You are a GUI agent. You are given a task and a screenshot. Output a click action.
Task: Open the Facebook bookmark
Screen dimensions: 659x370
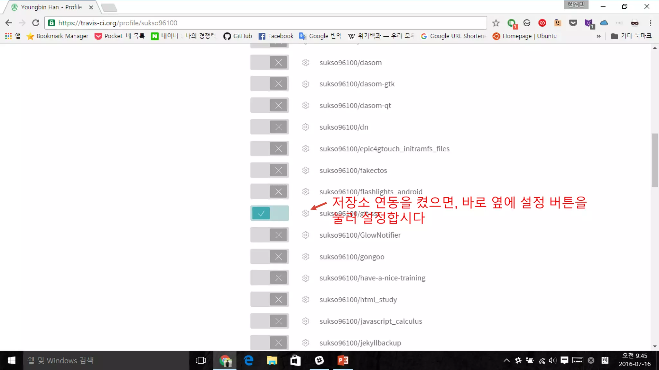276,36
